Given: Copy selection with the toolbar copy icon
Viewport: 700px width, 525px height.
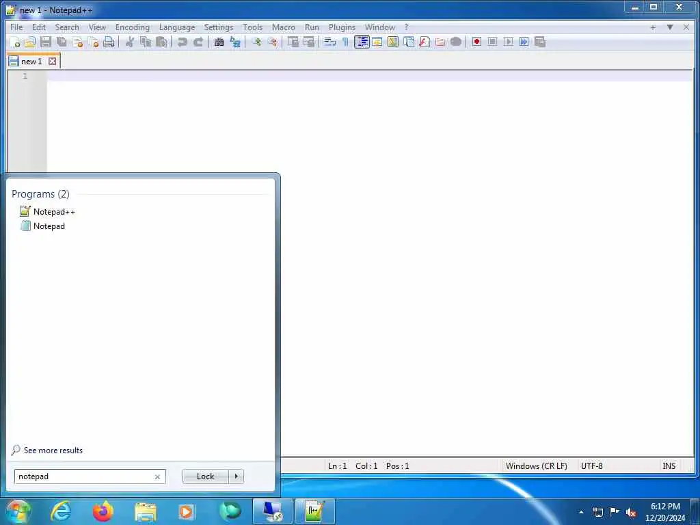Looking at the screenshot, I should [146, 42].
